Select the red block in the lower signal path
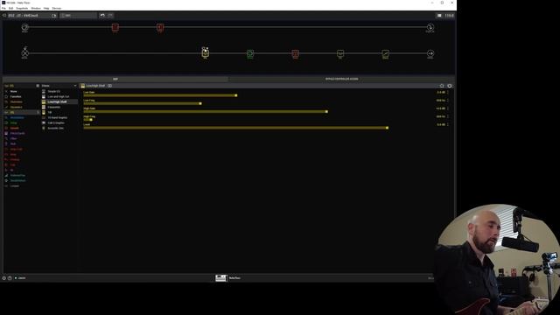This screenshot has height=315, width=560. click(296, 54)
